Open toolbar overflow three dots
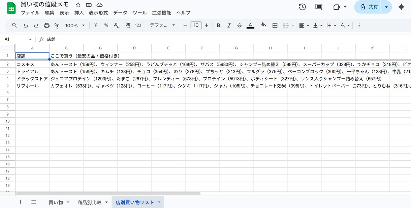 pyautogui.click(x=359, y=25)
